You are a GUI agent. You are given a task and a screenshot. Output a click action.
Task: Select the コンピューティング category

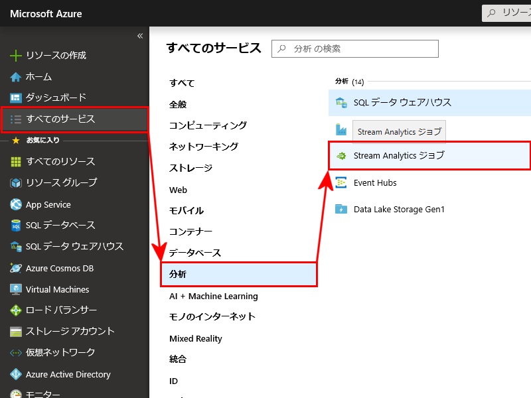pos(208,125)
